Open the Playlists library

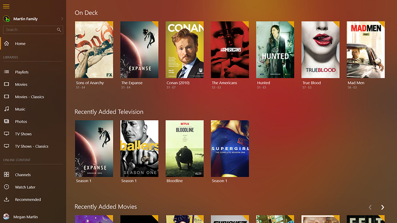[21, 72]
